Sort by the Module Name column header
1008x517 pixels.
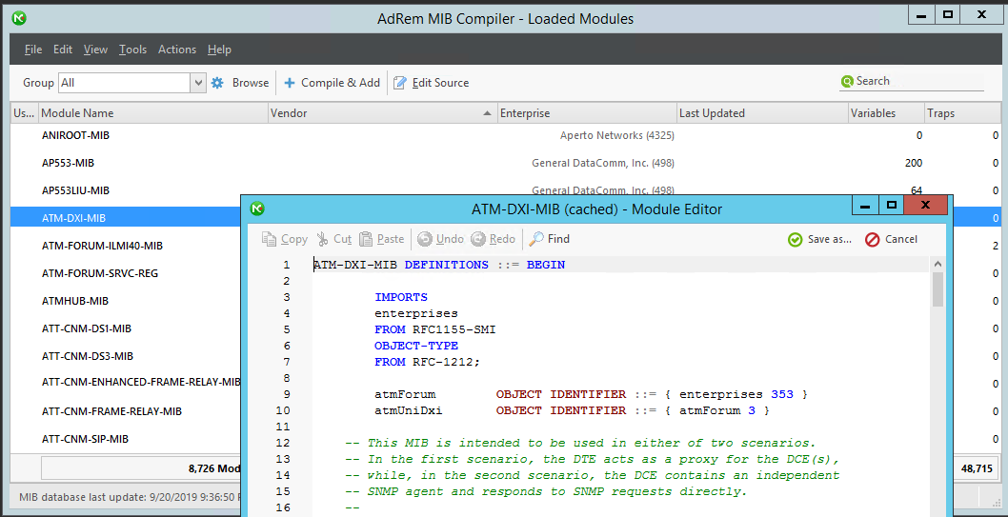click(153, 113)
